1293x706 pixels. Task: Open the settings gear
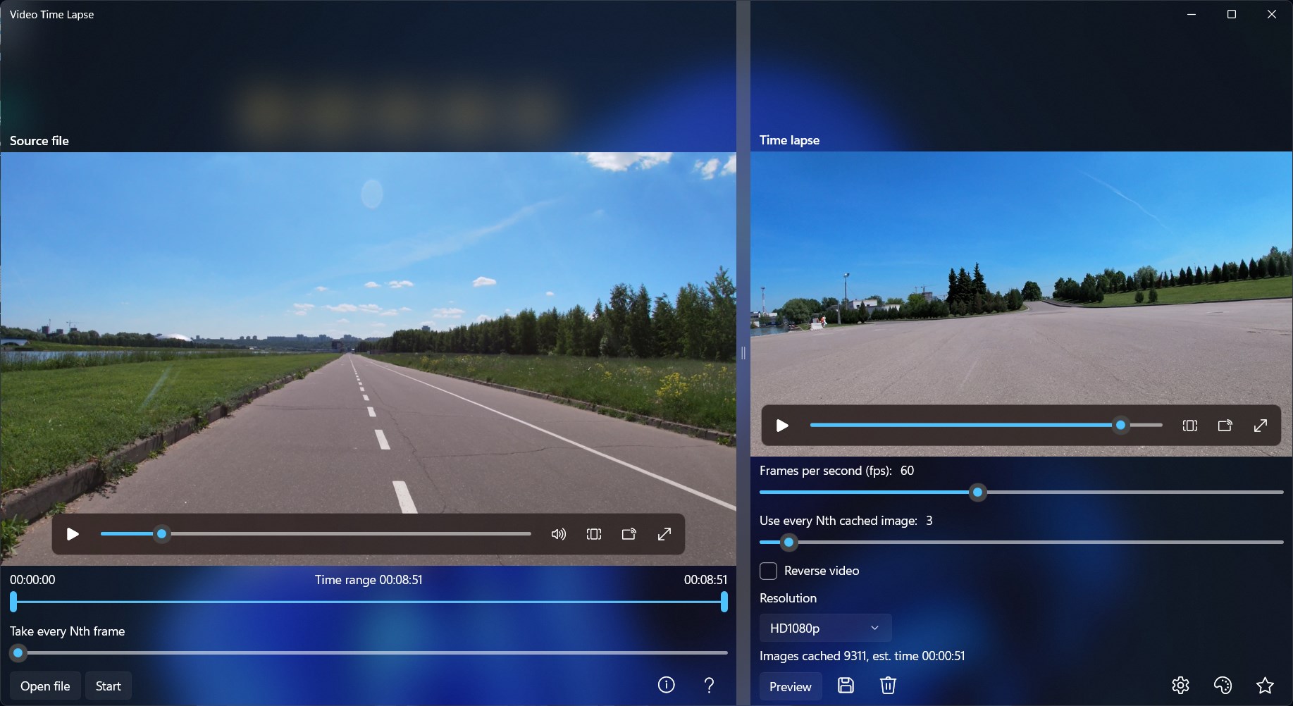(x=1180, y=686)
